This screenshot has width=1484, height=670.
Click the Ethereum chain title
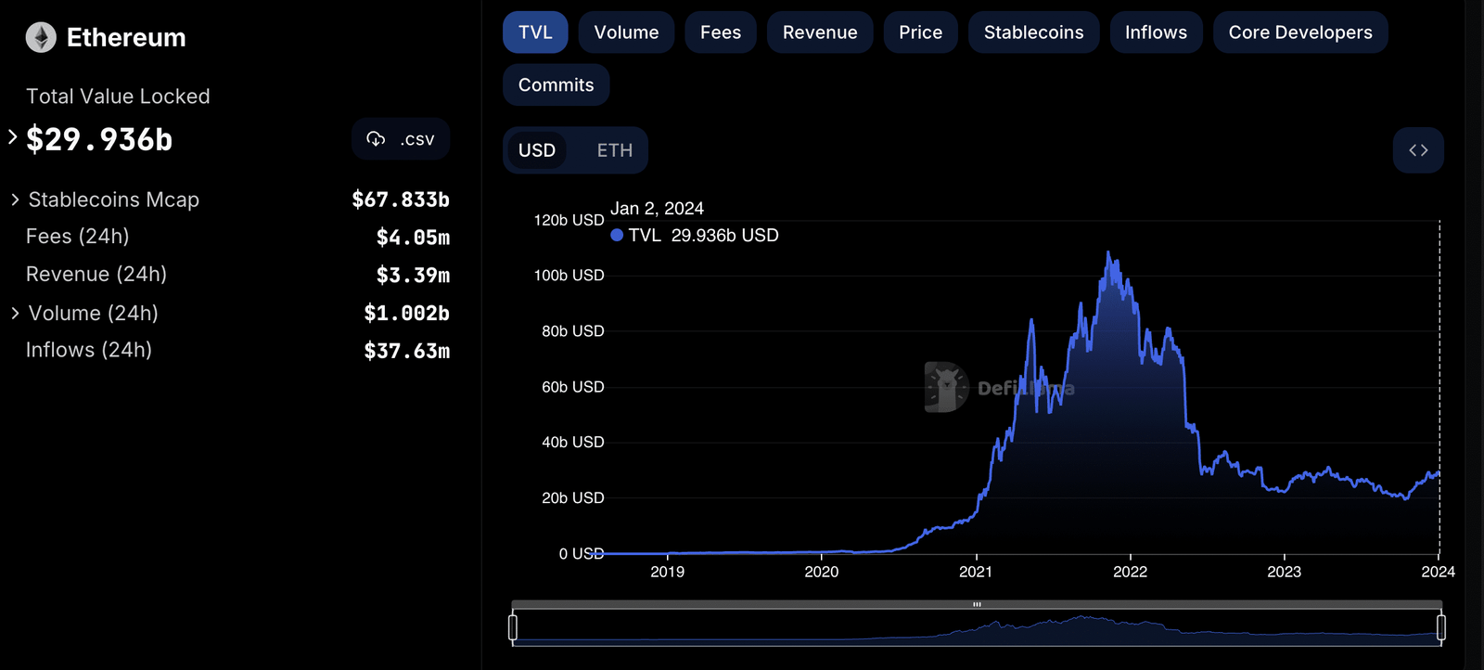point(126,37)
